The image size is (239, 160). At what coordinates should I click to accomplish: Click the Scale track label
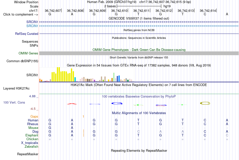34,6
